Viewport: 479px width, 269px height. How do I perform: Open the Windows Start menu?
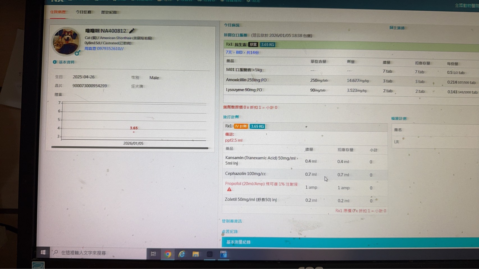tap(43, 252)
